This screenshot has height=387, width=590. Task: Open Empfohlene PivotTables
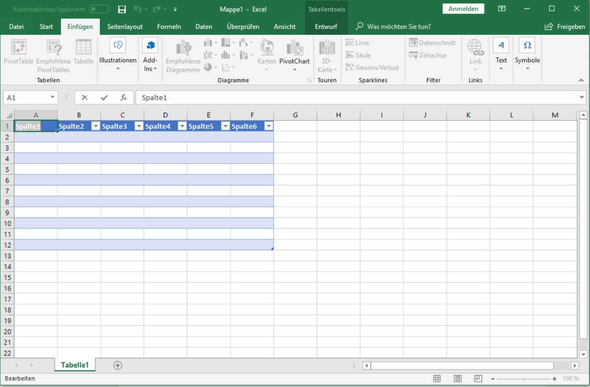coord(53,55)
